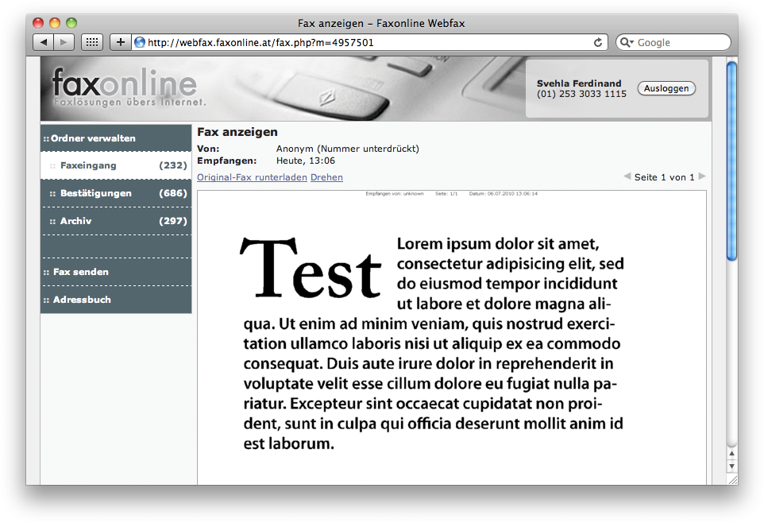
Task: Click the Ausloggen button
Action: [666, 88]
